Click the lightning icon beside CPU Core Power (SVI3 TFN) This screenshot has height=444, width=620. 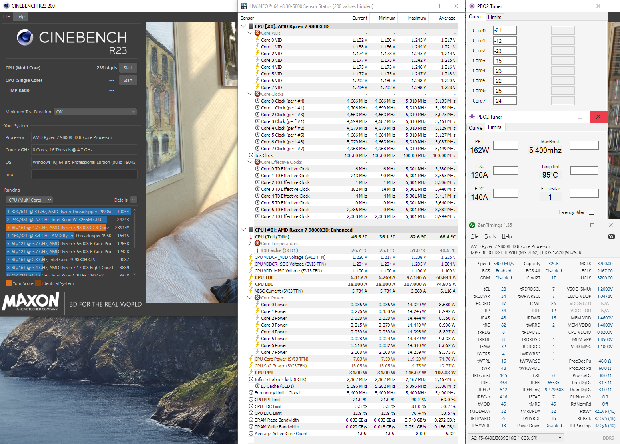pyautogui.click(x=251, y=359)
